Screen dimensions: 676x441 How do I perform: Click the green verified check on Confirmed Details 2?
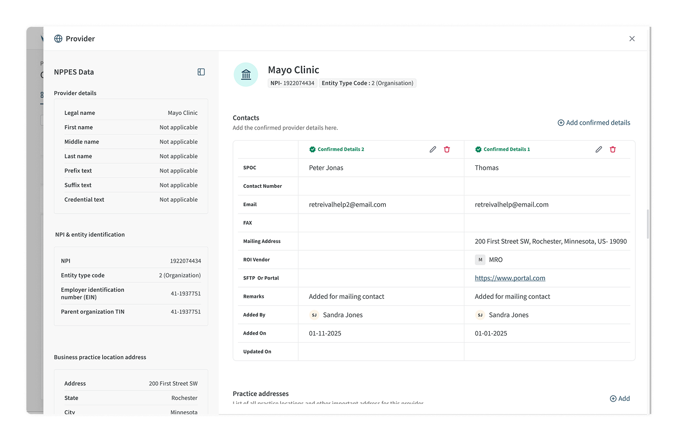312,149
